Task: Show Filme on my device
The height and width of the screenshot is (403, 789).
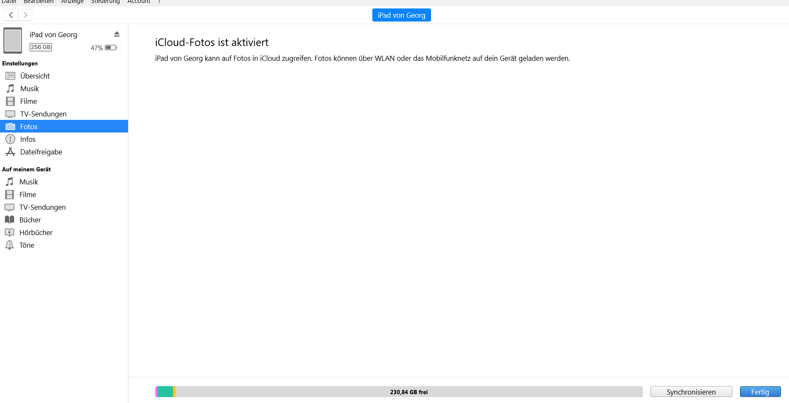Action: [64, 195]
